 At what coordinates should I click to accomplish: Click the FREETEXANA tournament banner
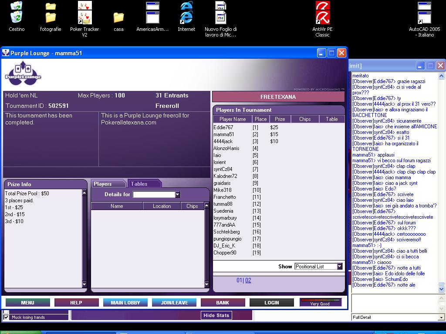(x=278, y=97)
